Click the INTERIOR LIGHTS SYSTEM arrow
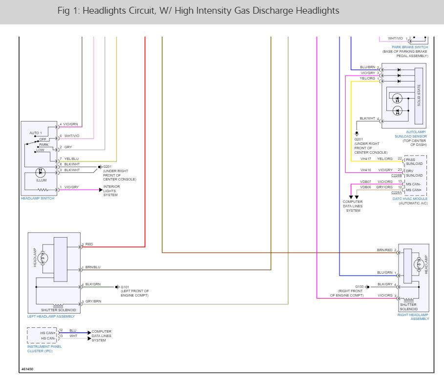The height and width of the screenshot is (381, 444). 101,190
